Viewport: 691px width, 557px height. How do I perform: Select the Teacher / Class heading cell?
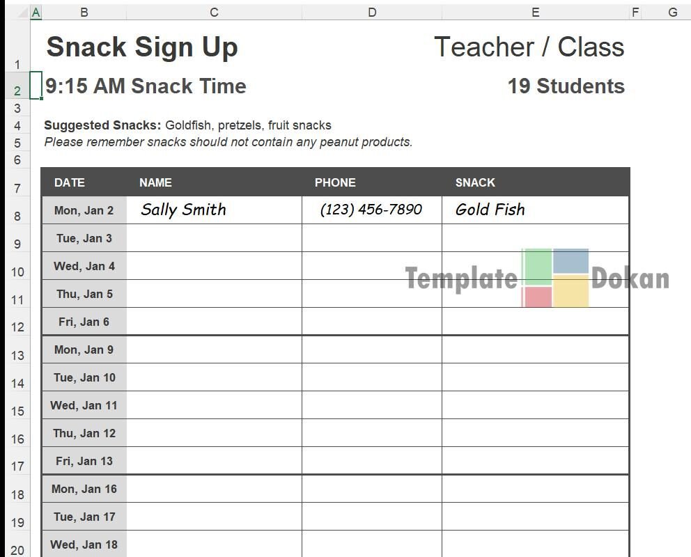pyautogui.click(x=529, y=47)
